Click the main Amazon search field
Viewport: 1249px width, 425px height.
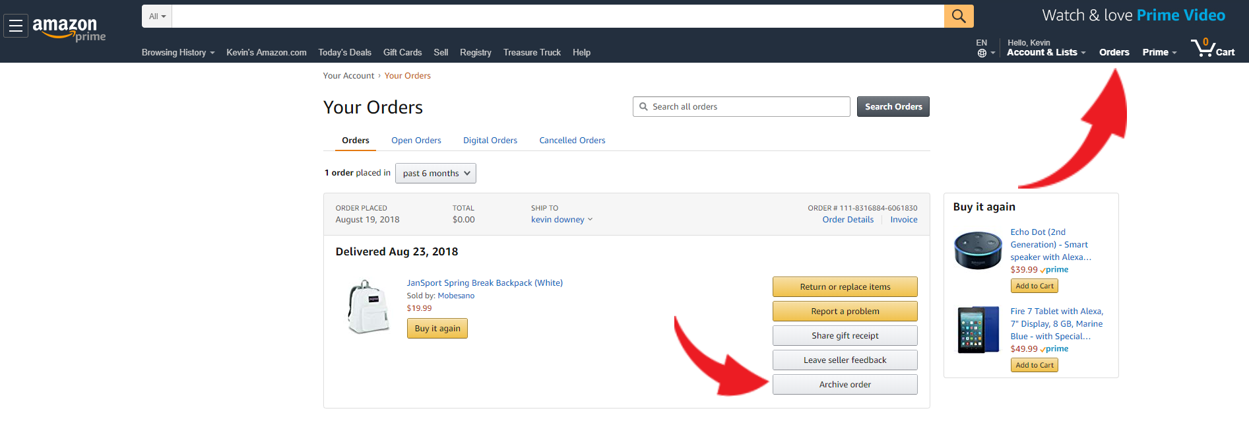click(x=558, y=16)
